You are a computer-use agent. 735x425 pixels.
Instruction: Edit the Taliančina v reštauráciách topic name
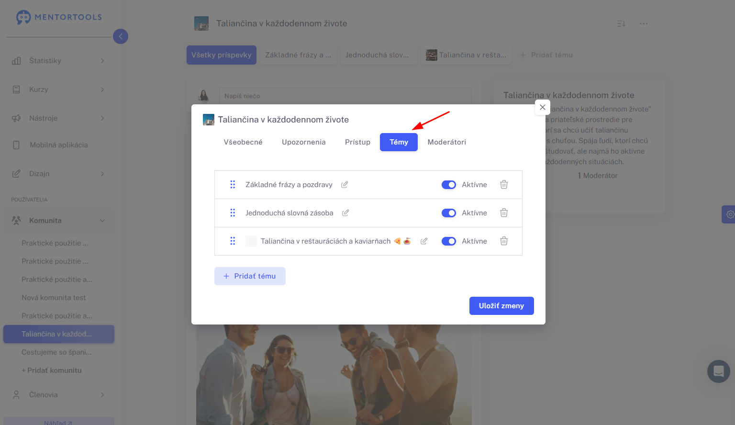[424, 241]
